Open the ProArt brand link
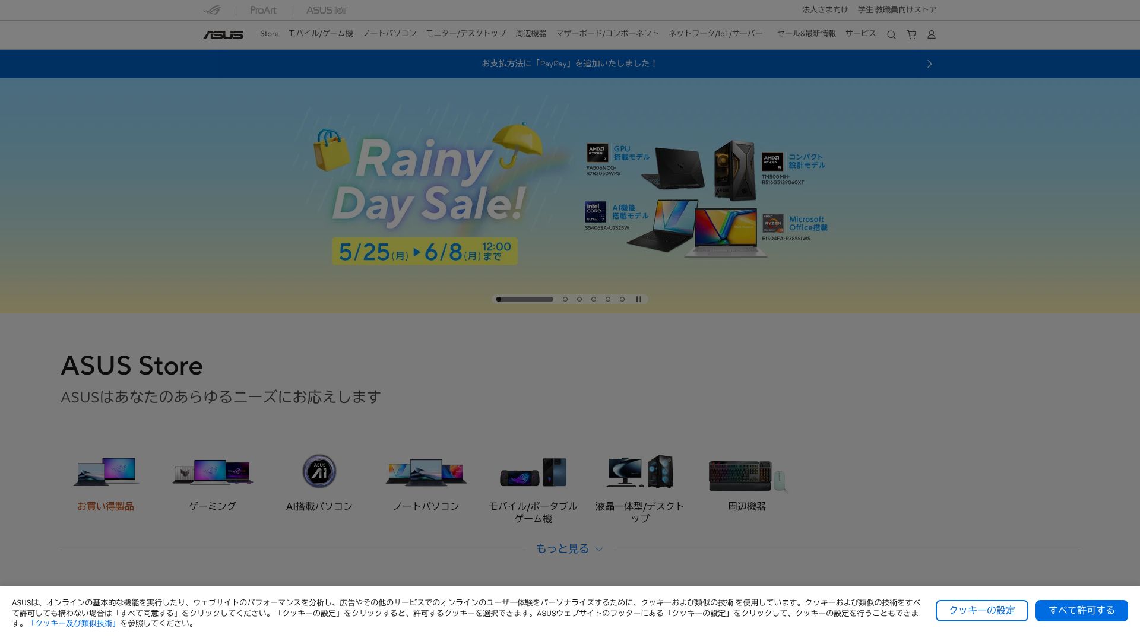Image resolution: width=1140 pixels, height=641 pixels. point(263,10)
